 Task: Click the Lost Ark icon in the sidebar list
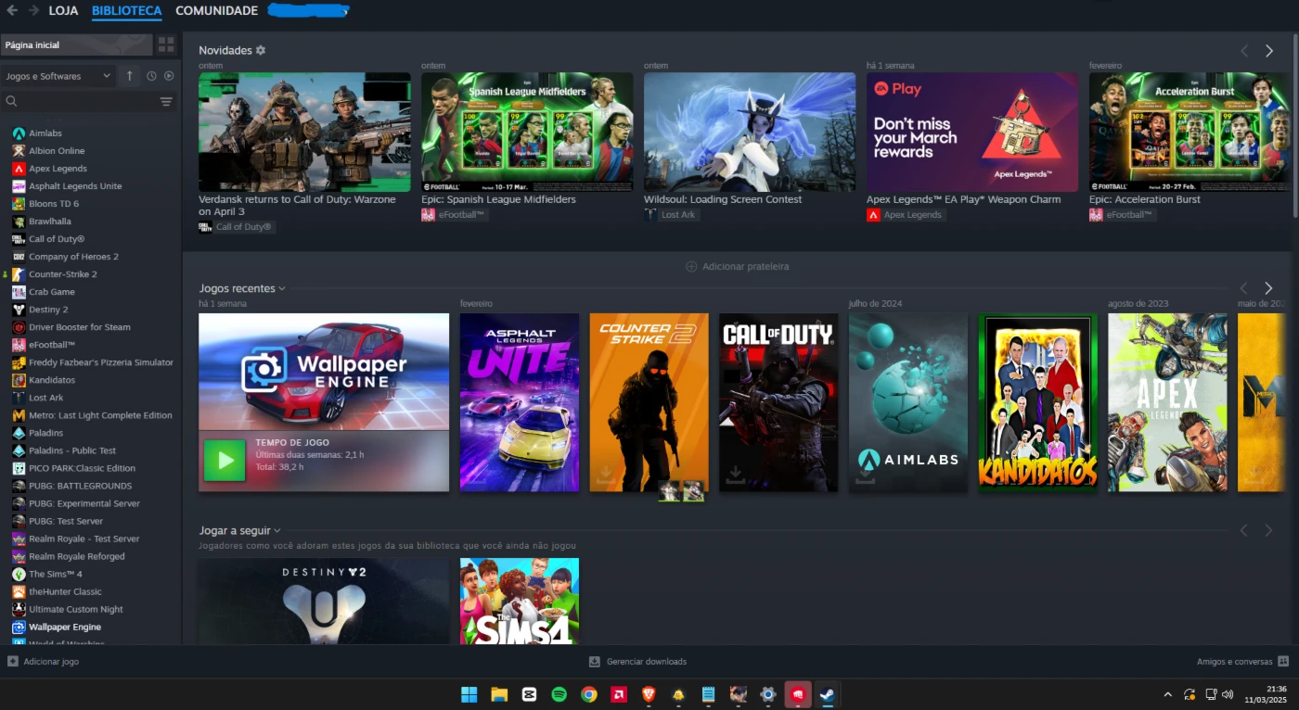[19, 398]
